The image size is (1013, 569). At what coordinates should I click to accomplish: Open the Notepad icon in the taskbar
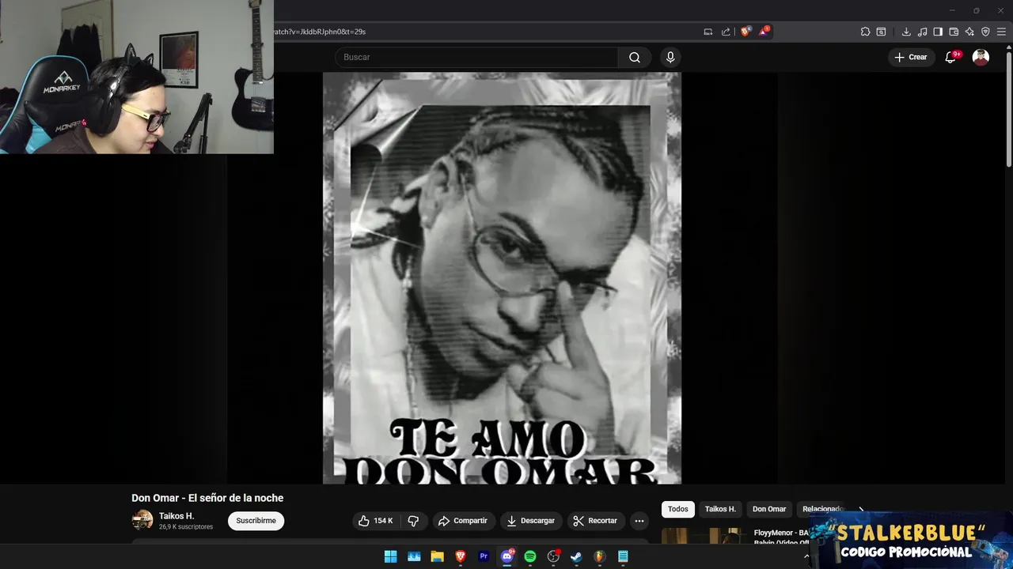tap(623, 556)
